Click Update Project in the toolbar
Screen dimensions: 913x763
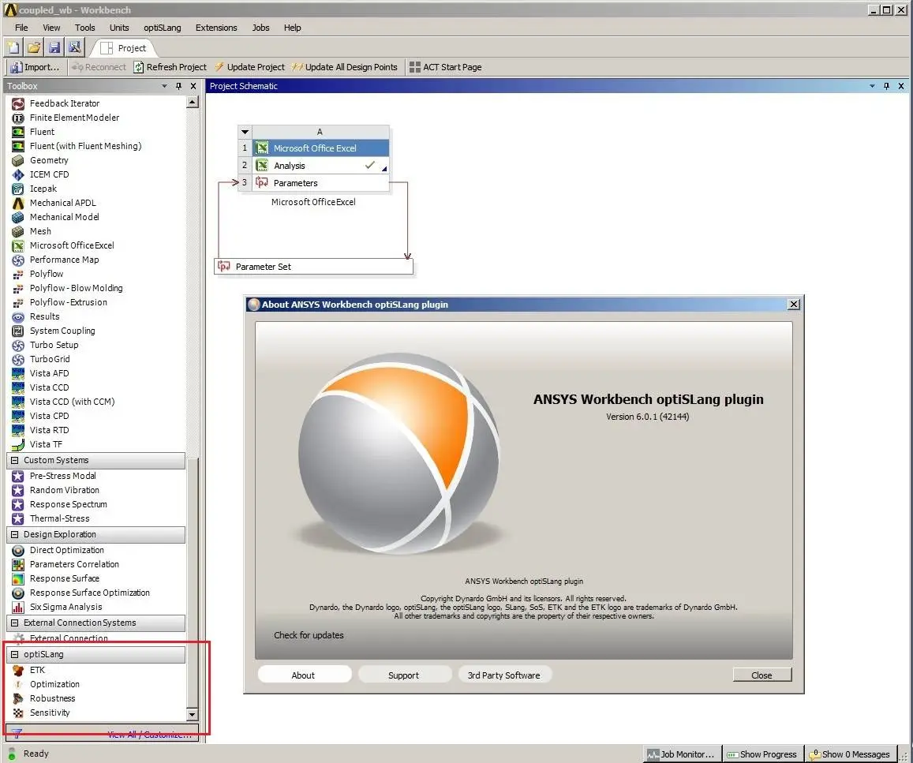[x=249, y=67]
